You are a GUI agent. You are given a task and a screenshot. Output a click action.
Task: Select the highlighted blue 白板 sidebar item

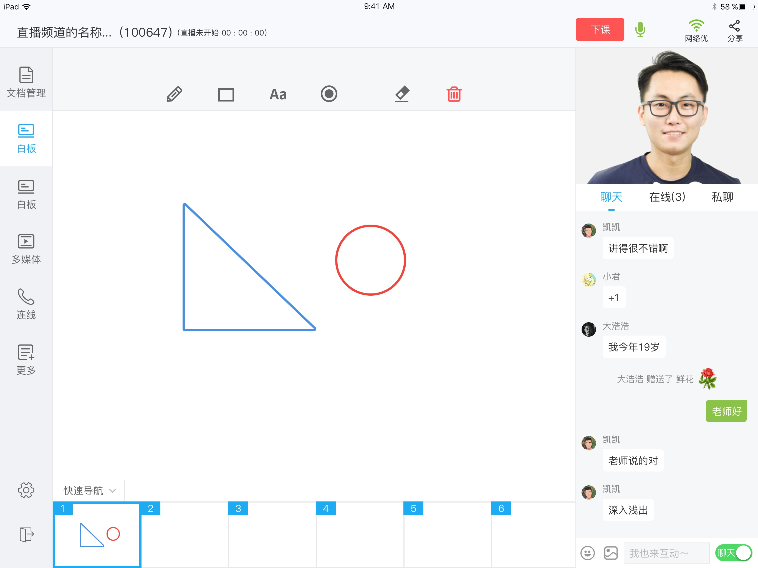tap(26, 138)
